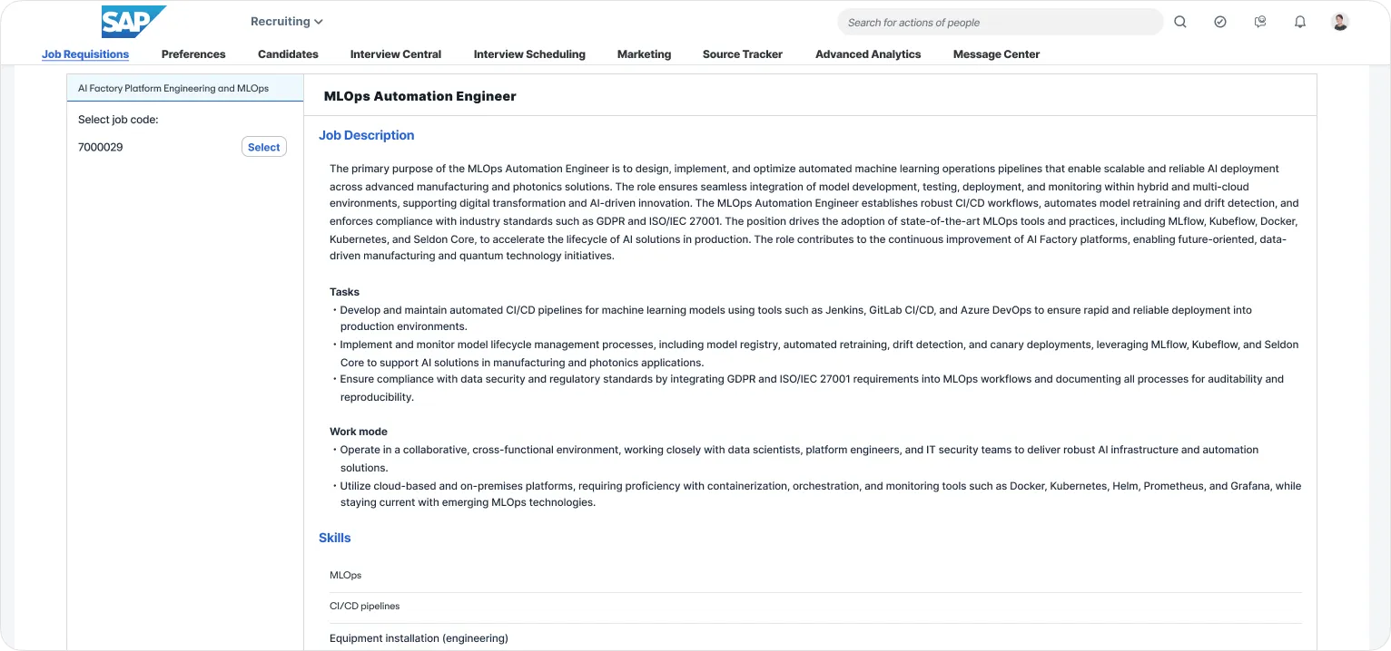The image size is (1391, 651).
Task: Launch the chat assistant icon
Action: tap(1259, 22)
